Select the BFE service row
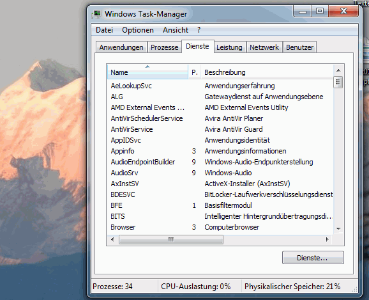 tap(220, 205)
